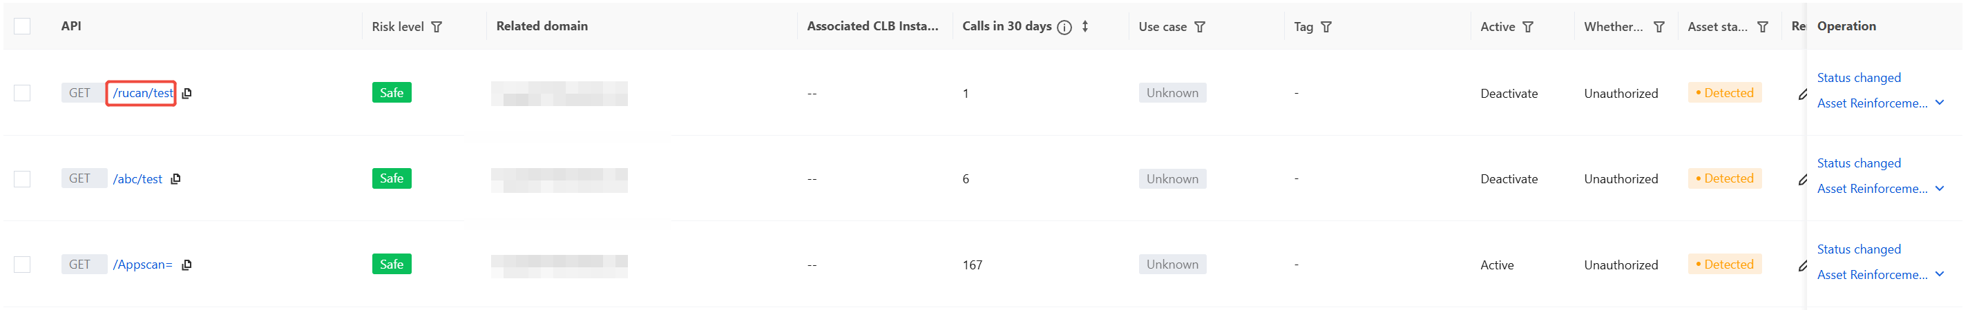Copy the /Appscan= API path
Screen dimensions: 1979x310
(187, 265)
